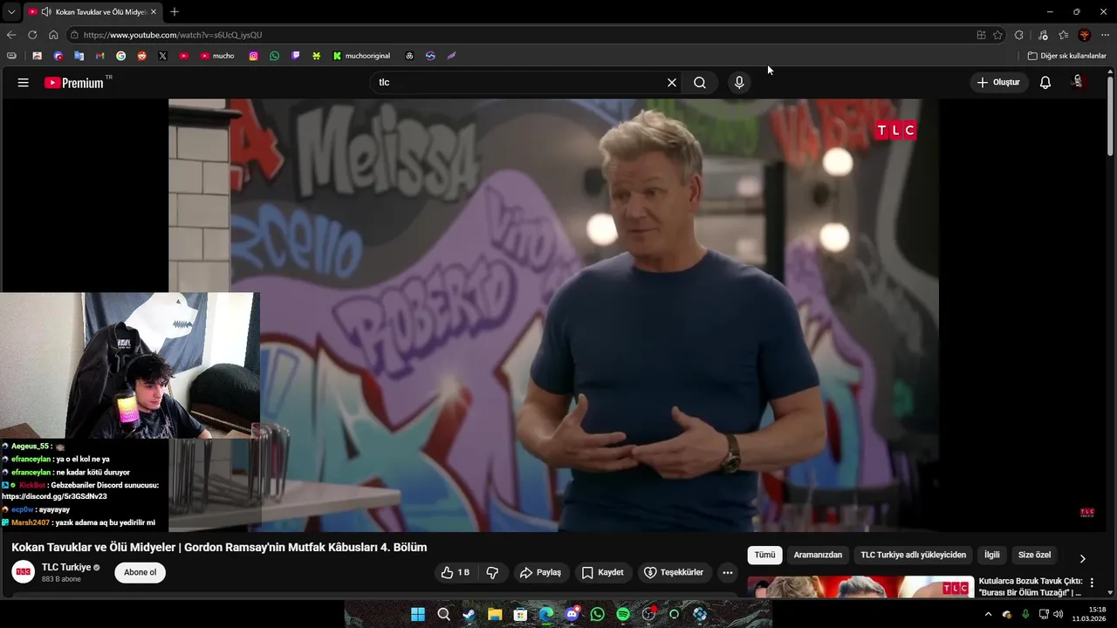The width and height of the screenshot is (1117, 628).
Task: Send thanks with the Teşekkürler button
Action: click(673, 573)
